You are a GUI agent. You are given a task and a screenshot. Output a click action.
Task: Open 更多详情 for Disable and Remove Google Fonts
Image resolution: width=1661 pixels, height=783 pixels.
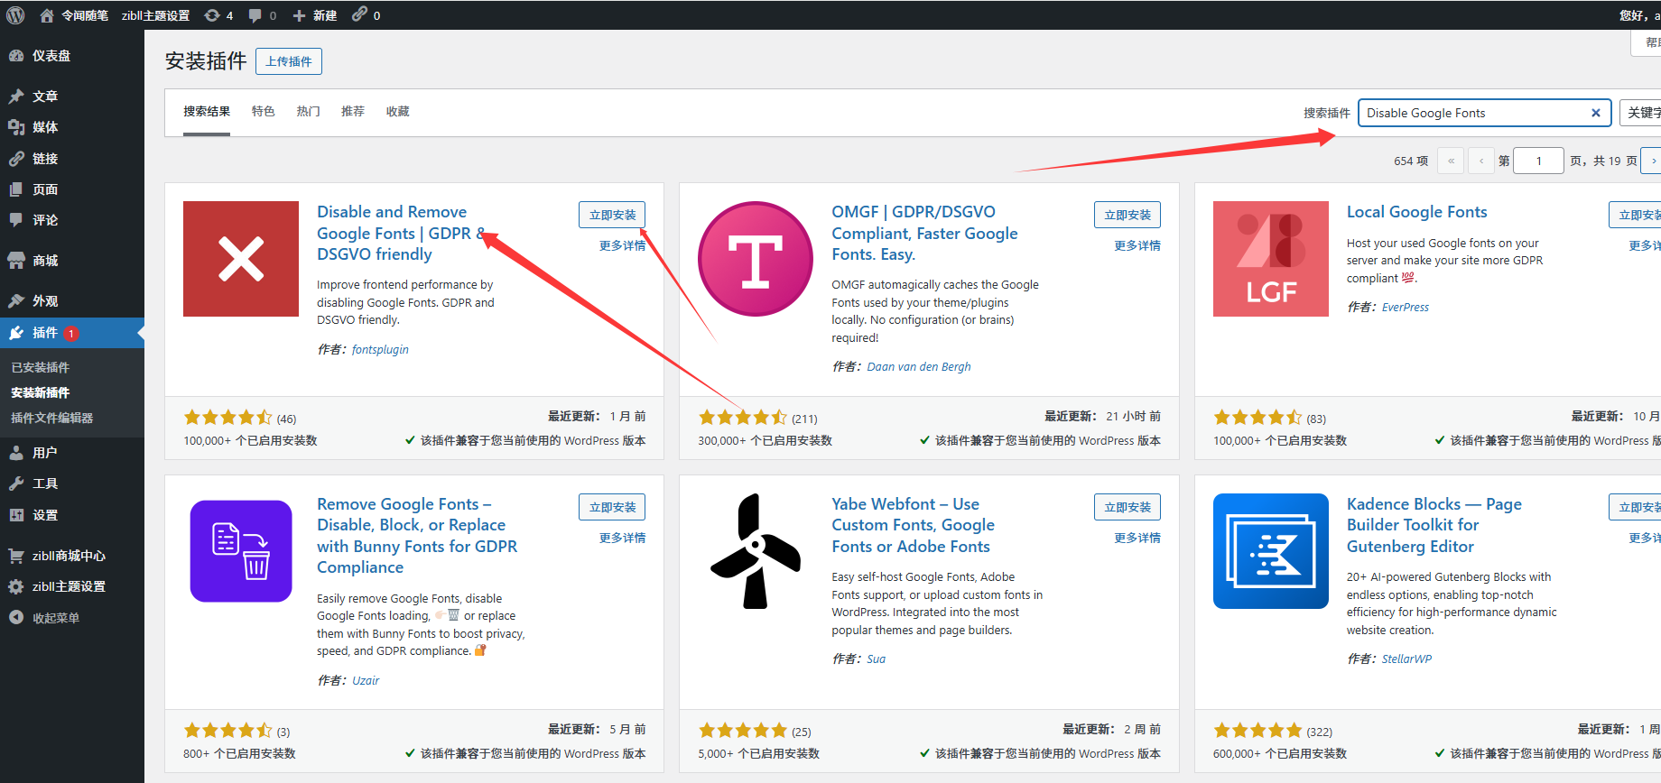point(622,245)
